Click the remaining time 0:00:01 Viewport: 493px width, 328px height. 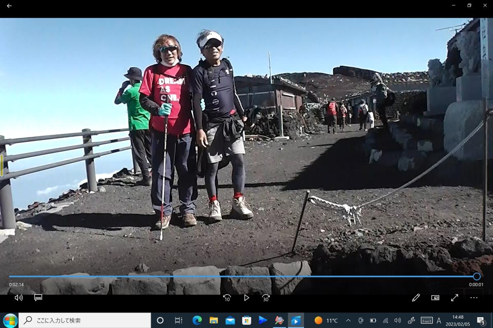(476, 285)
